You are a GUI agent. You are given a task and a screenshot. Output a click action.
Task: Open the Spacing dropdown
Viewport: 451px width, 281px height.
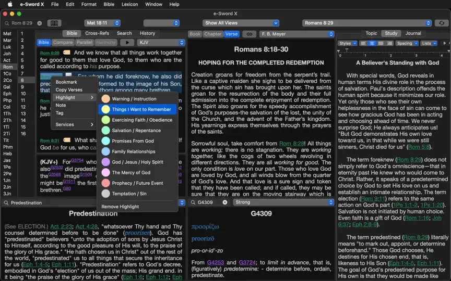407,43
